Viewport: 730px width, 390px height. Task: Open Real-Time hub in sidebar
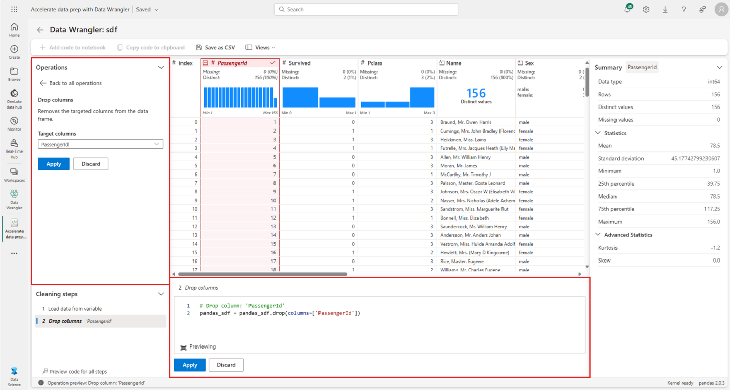[14, 148]
